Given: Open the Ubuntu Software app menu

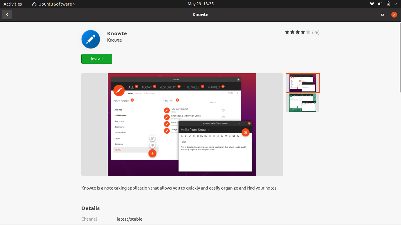Looking at the screenshot, I should (54, 4).
